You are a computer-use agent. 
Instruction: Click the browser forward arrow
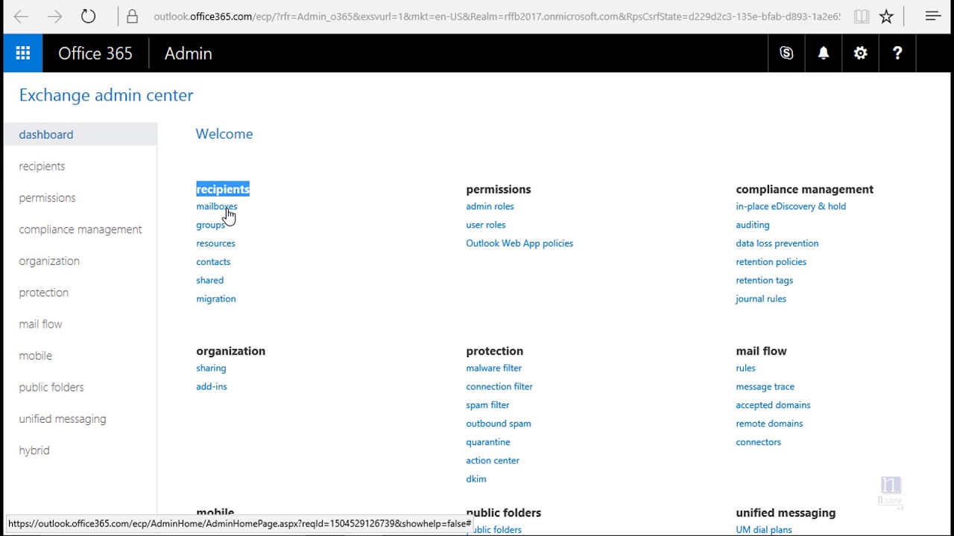[54, 16]
